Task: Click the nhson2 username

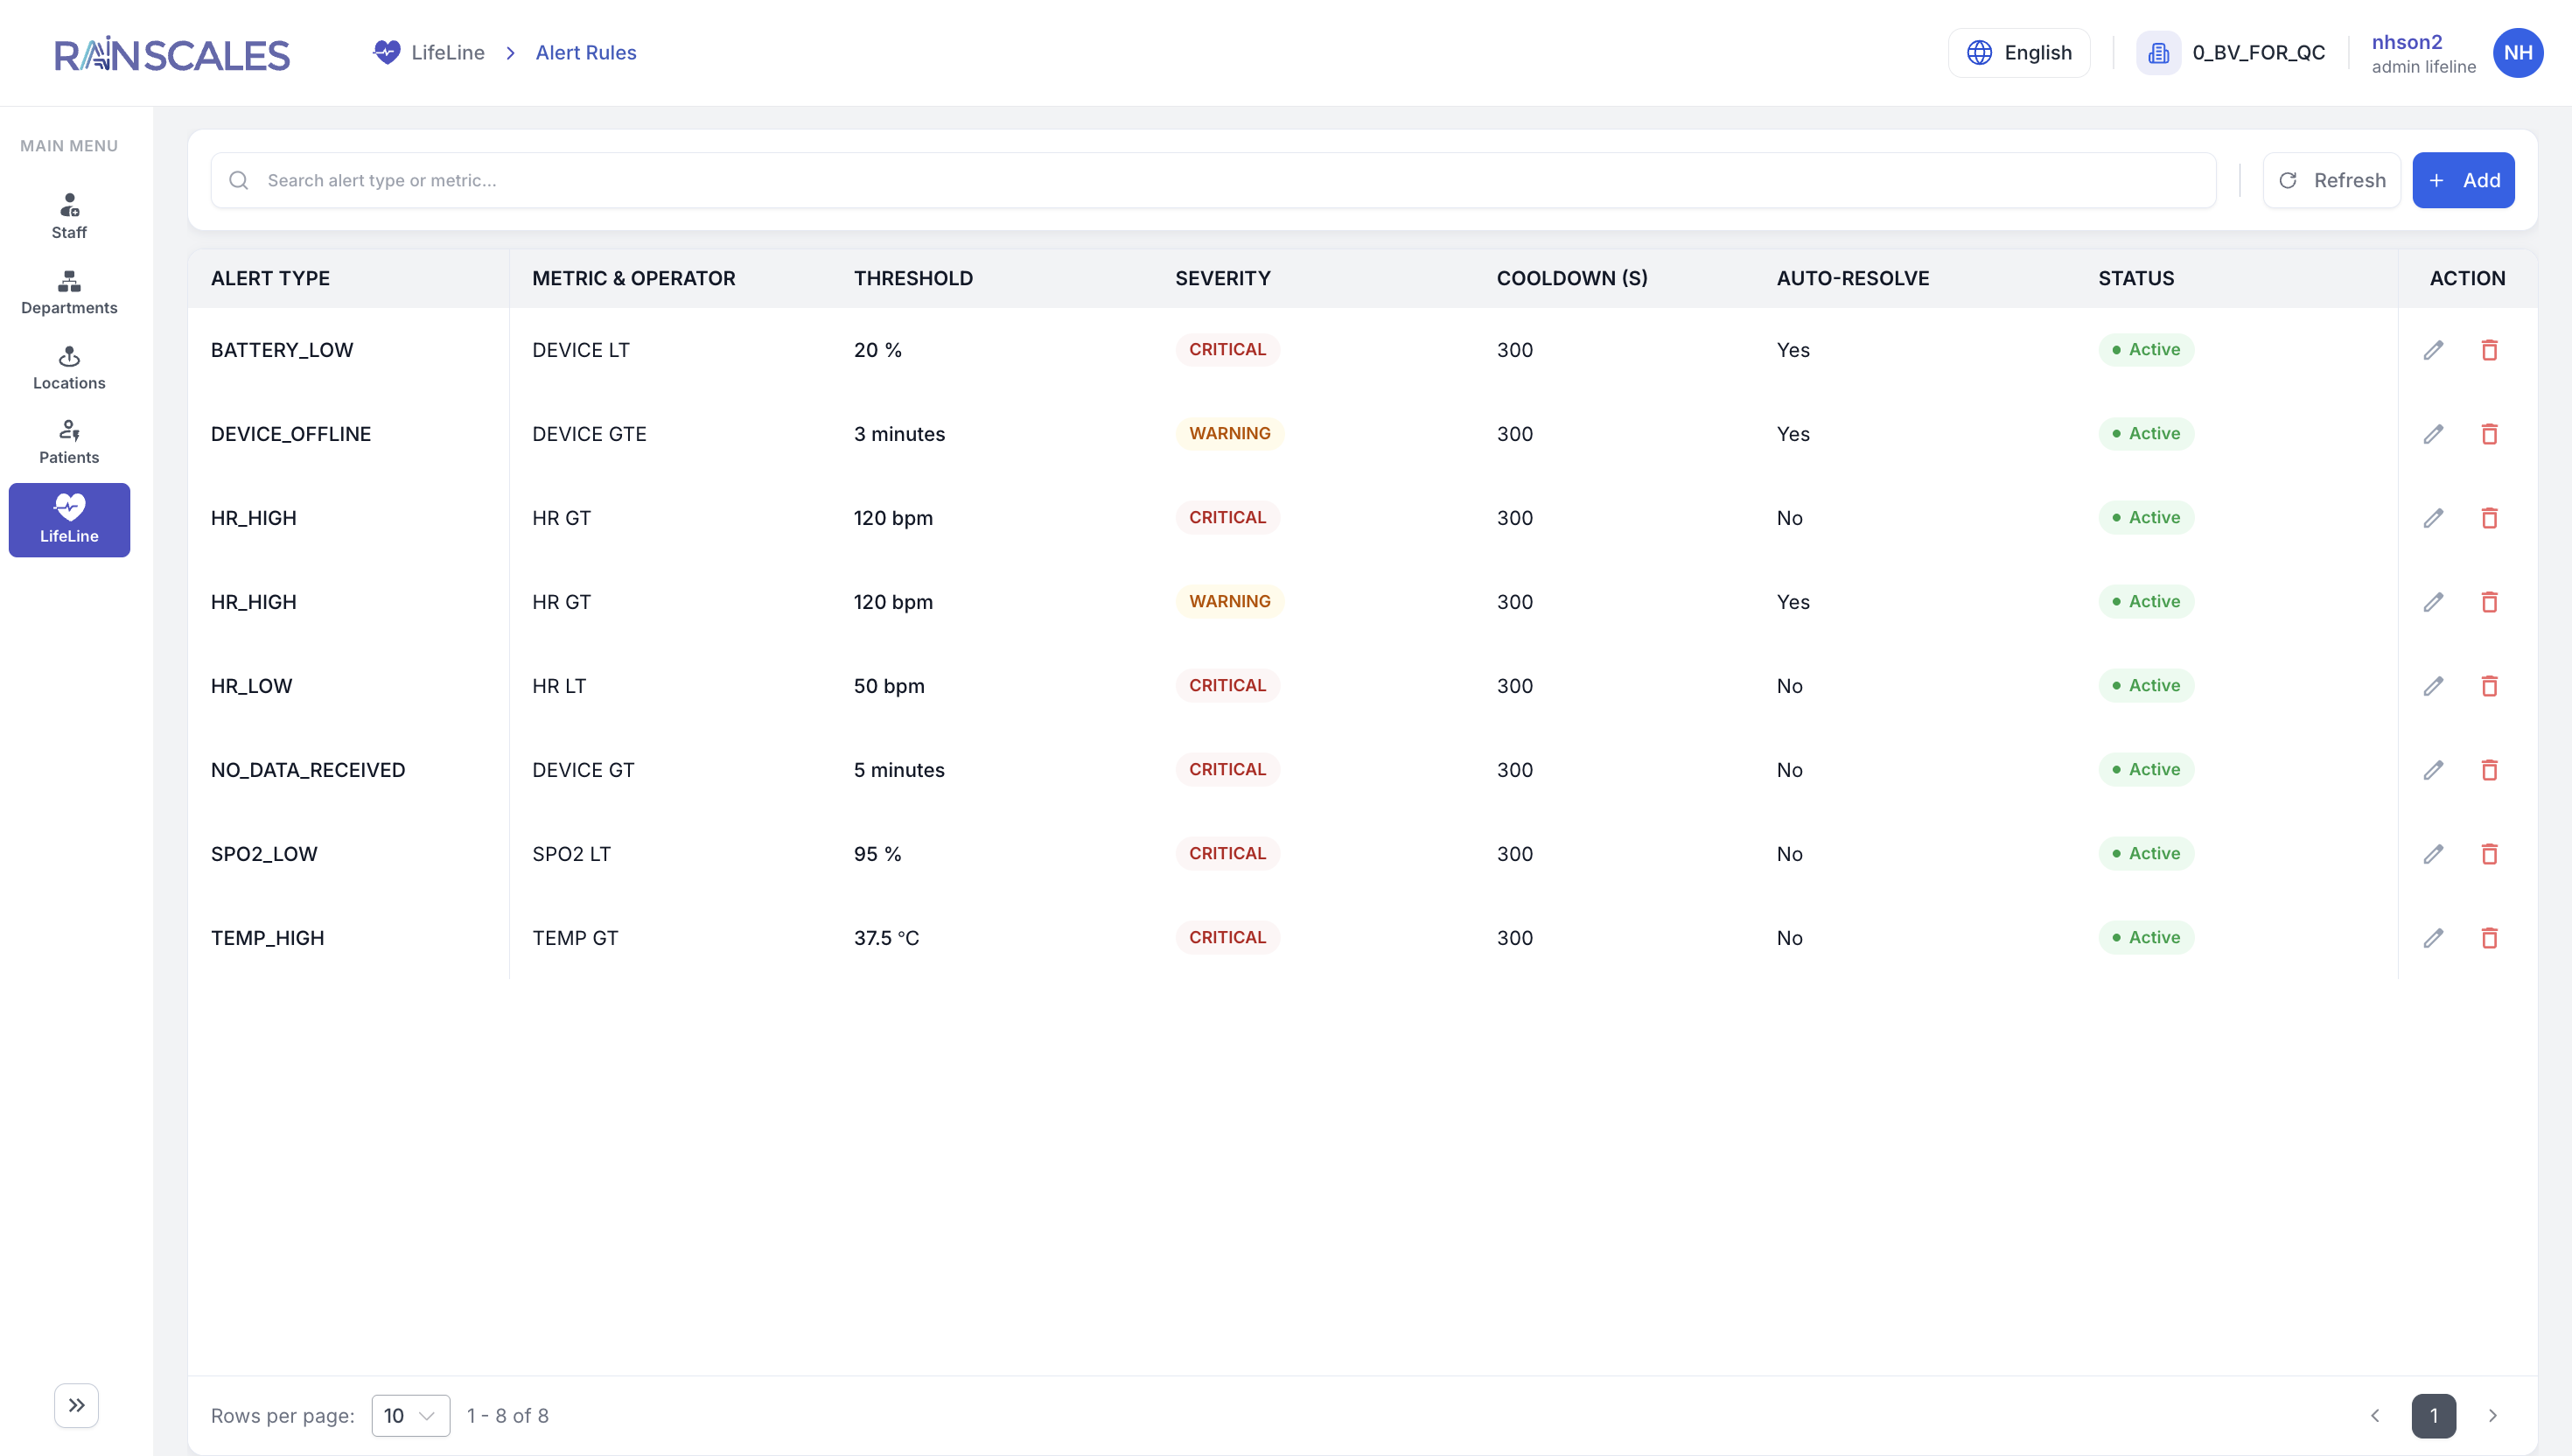Action: point(2406,42)
